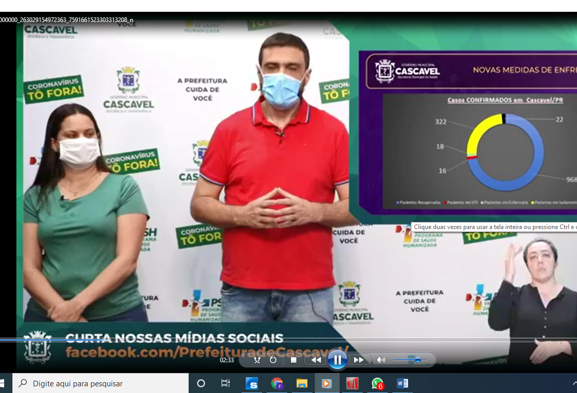577x393 pixels.
Task: Click the video seek bar
Action: point(288,340)
